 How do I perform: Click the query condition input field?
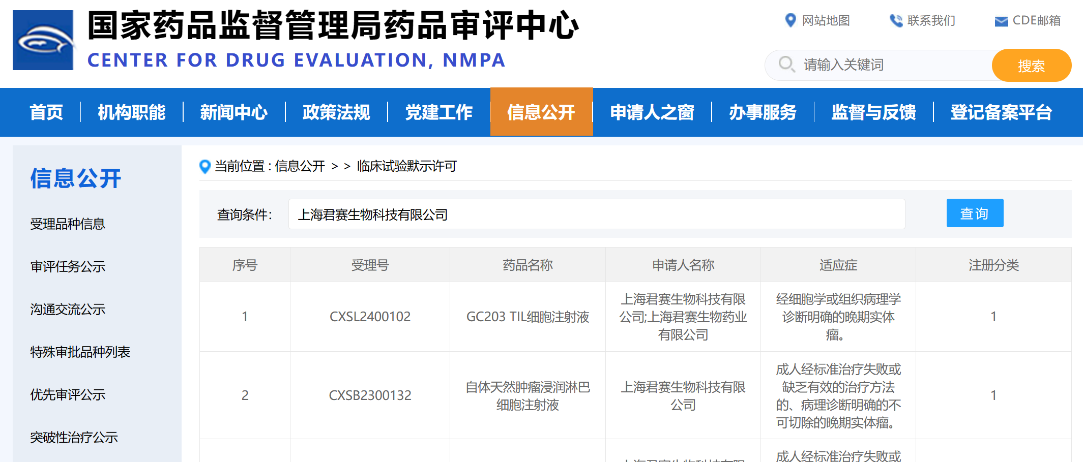(597, 214)
